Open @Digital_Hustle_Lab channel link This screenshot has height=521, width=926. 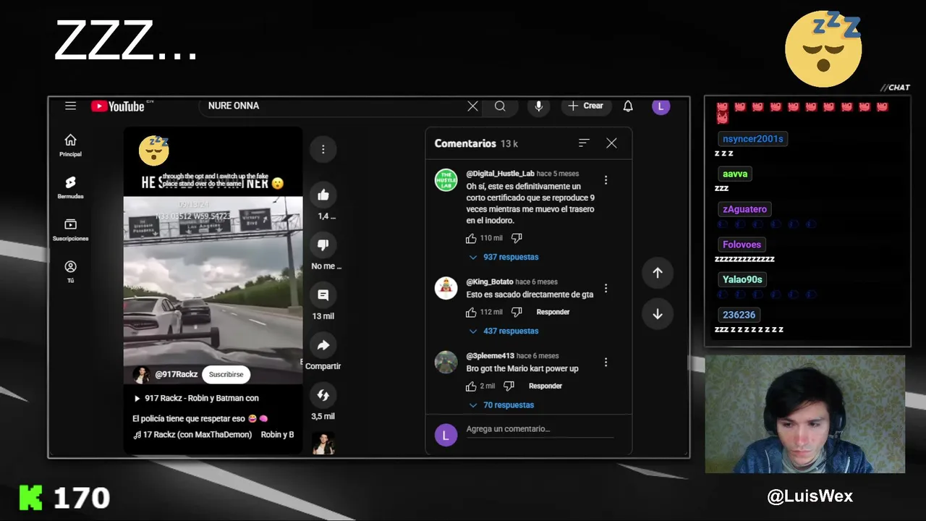tap(500, 174)
